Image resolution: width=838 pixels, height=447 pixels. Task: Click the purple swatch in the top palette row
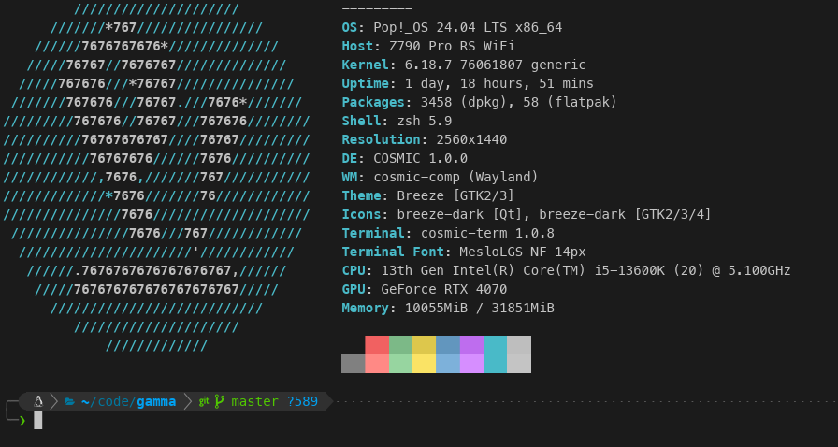(x=471, y=345)
